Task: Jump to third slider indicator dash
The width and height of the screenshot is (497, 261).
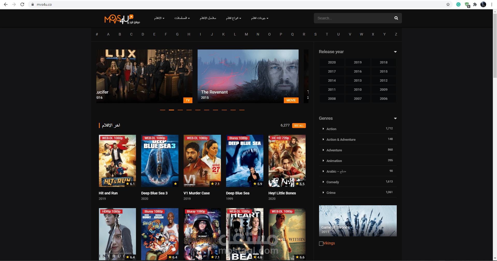Action: tap(180, 110)
